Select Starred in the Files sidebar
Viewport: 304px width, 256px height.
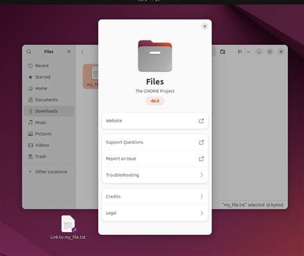(x=49, y=77)
